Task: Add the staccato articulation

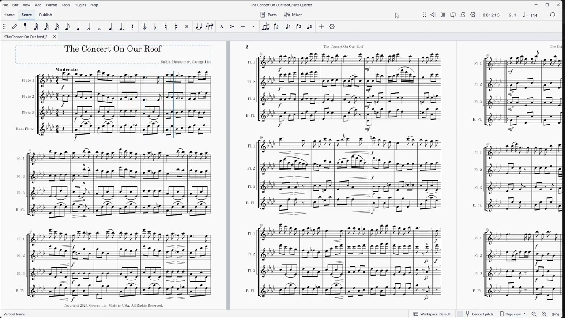Action: coord(253,26)
